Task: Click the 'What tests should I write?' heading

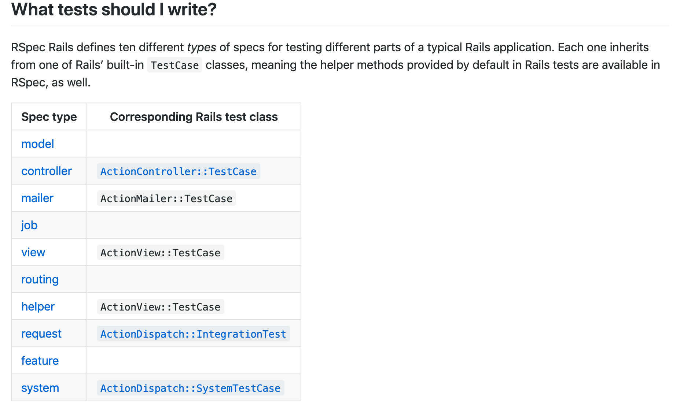Action: pyautogui.click(x=114, y=10)
